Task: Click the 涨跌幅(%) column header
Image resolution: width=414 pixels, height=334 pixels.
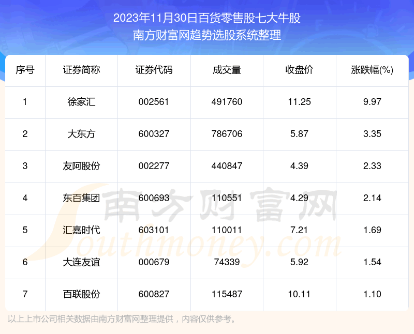Action: (372, 70)
